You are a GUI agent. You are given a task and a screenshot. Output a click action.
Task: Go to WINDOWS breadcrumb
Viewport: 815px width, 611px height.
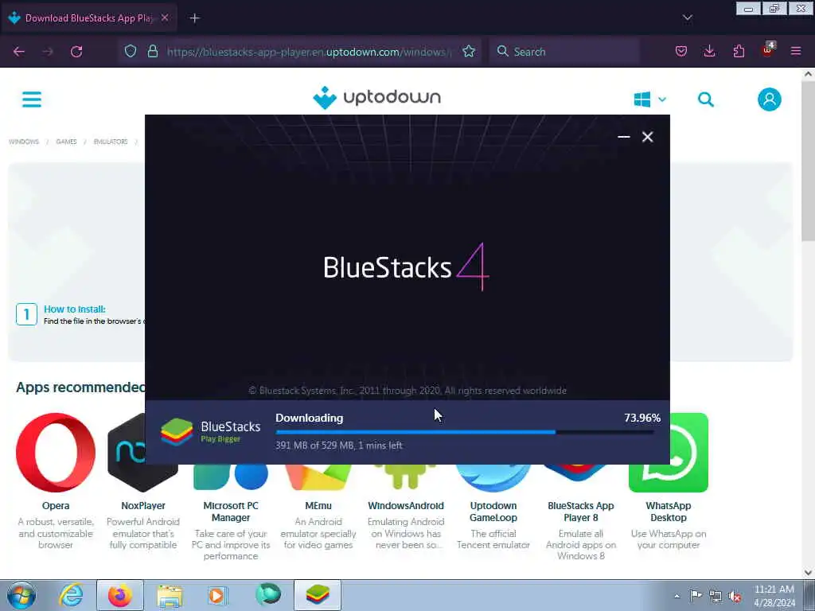(24, 142)
